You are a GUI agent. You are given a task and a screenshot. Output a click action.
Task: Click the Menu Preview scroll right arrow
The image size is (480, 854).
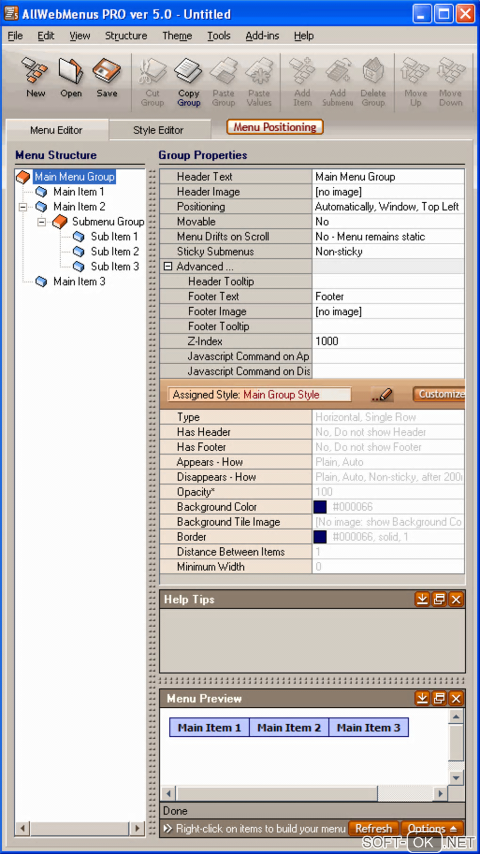pos(440,793)
